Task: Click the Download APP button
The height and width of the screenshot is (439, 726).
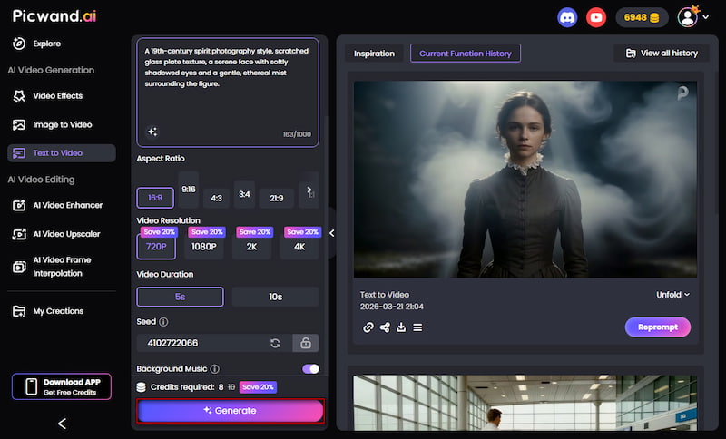Action: pos(62,386)
